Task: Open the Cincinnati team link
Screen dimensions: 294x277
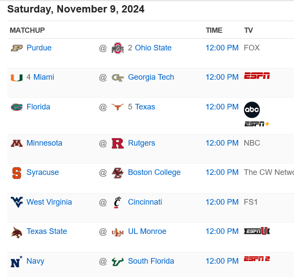Action: click(x=145, y=202)
